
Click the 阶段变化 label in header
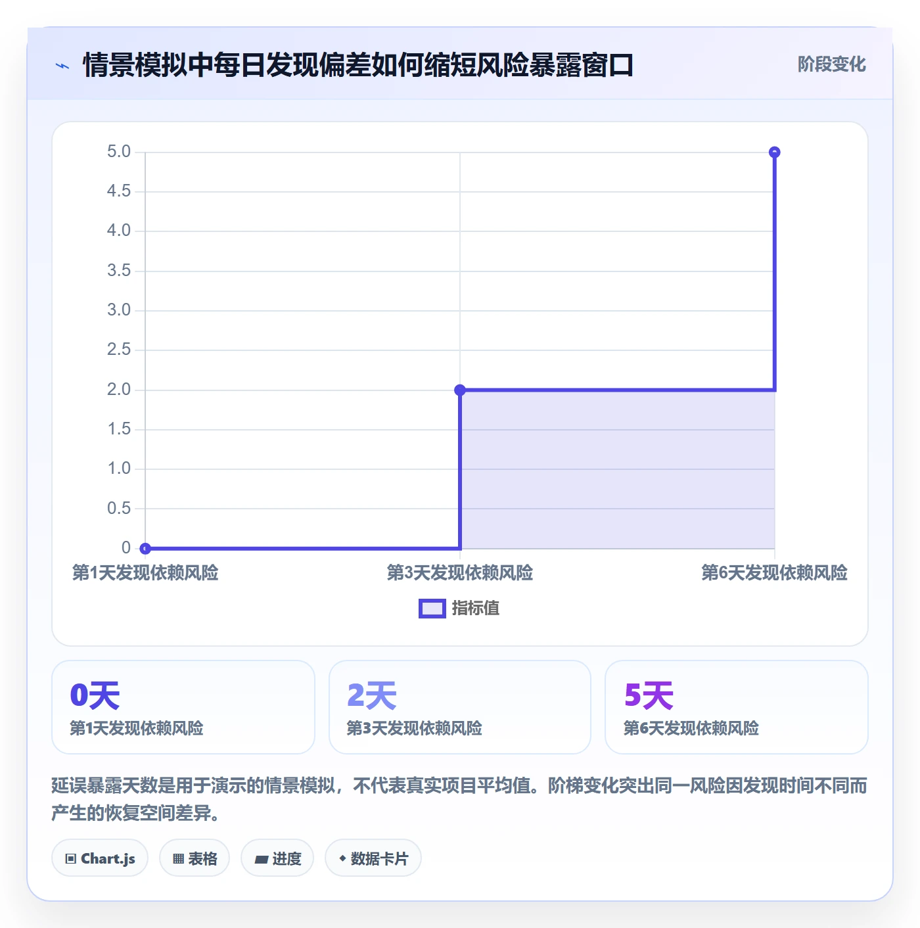coord(832,64)
